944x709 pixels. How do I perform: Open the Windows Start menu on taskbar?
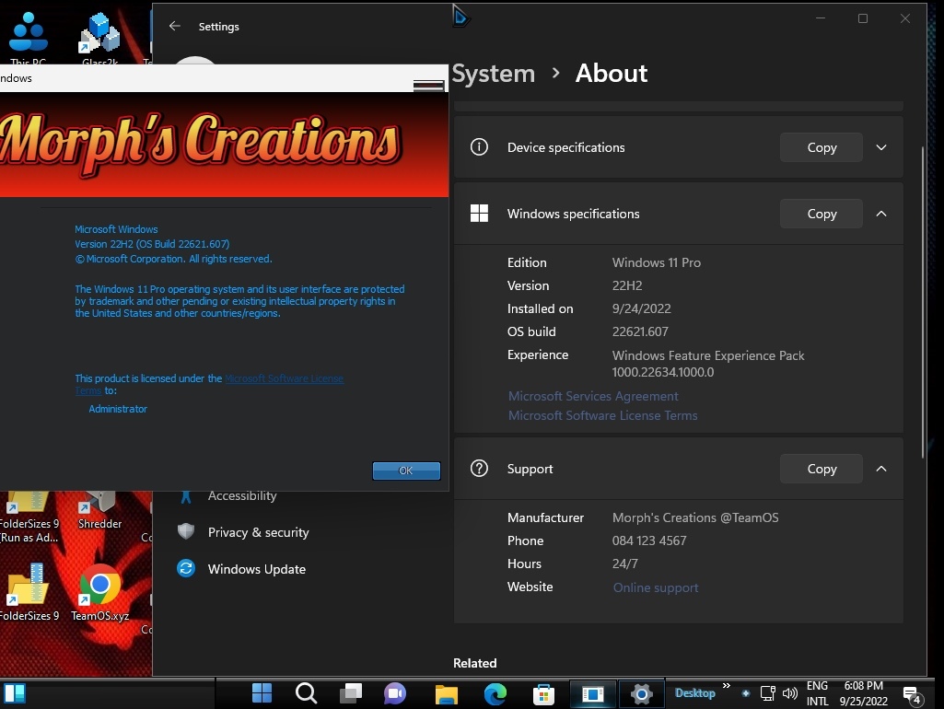click(262, 693)
